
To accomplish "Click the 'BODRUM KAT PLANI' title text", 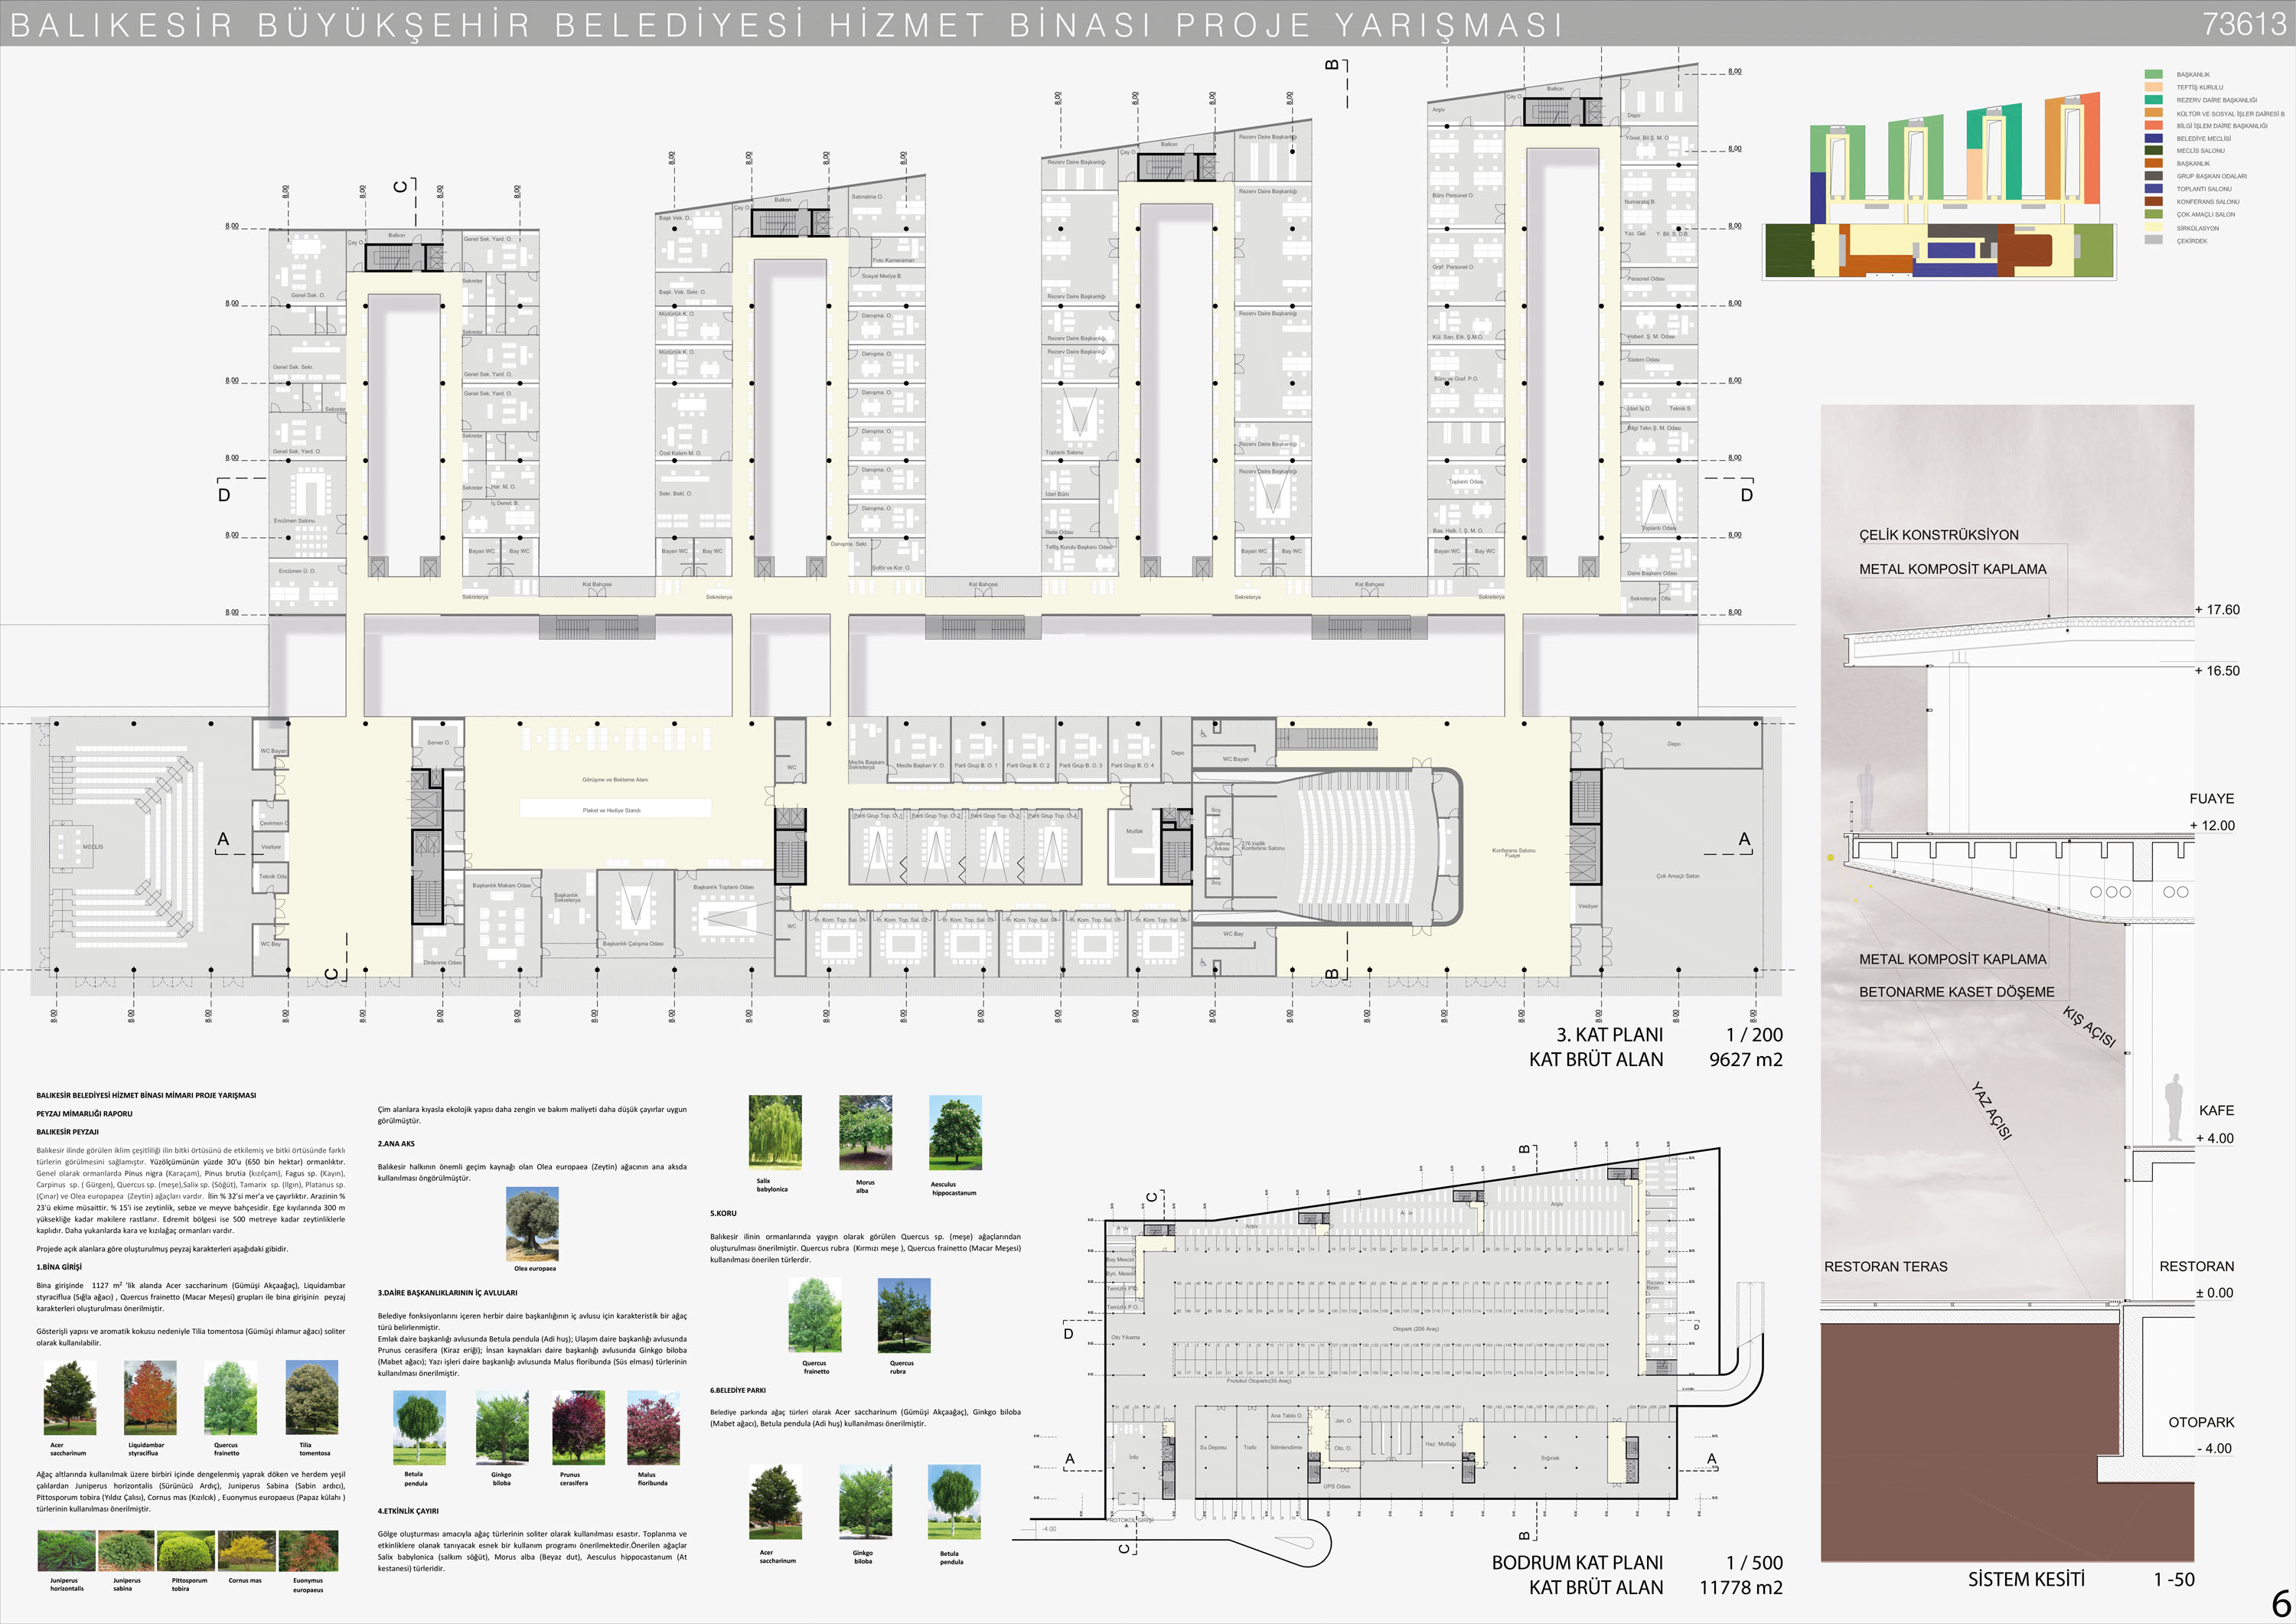I will coord(1577,1562).
